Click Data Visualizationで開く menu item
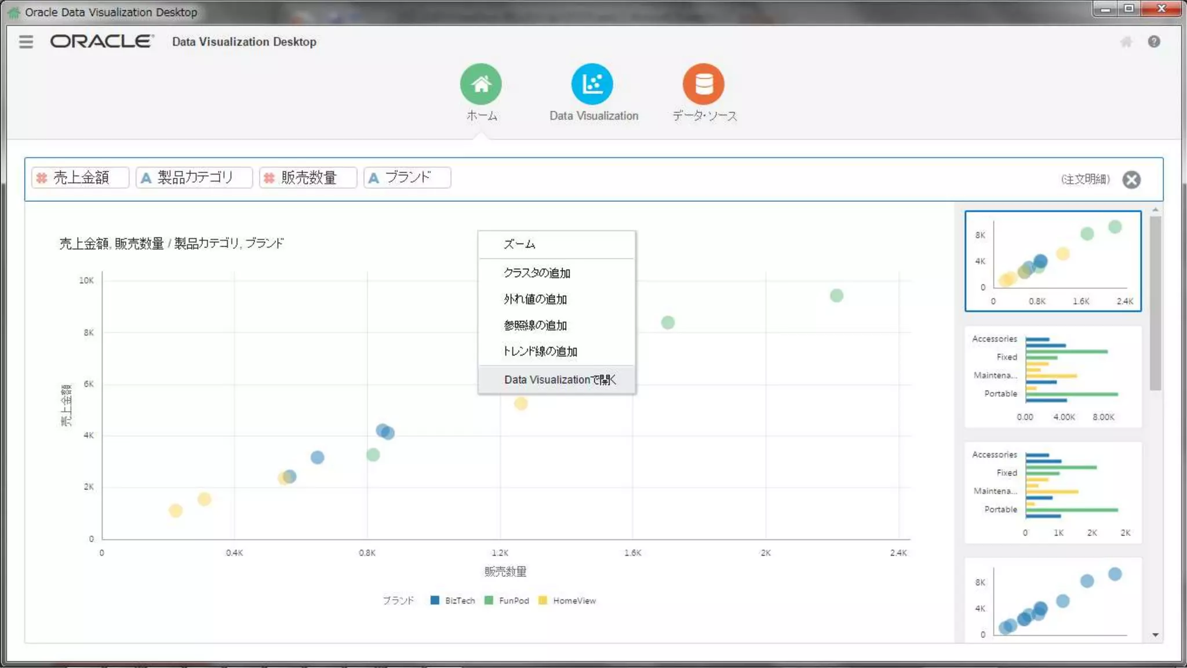Screen dimensions: 1187x668 (559, 380)
